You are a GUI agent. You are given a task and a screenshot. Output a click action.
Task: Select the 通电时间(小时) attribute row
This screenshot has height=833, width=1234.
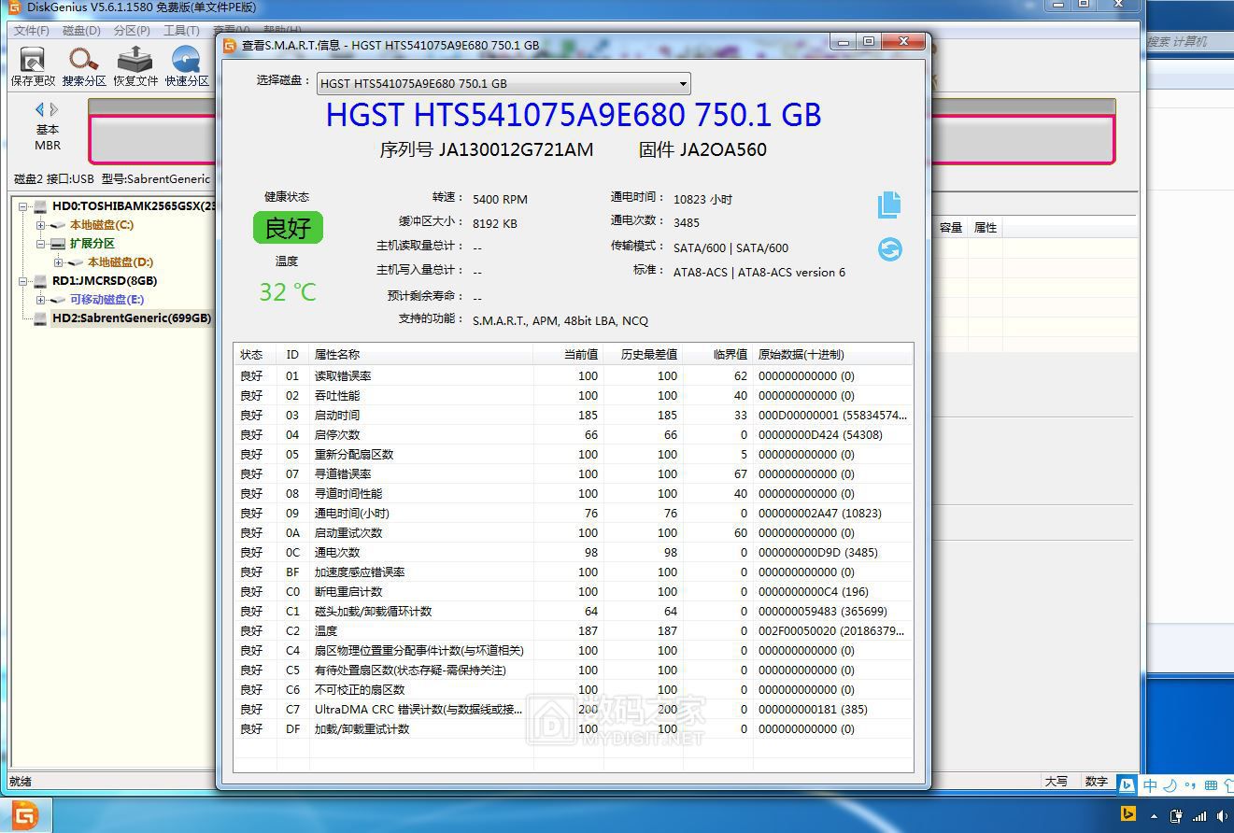click(573, 514)
